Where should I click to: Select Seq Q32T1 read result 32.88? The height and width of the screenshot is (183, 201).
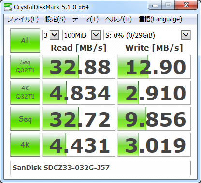click(79, 67)
